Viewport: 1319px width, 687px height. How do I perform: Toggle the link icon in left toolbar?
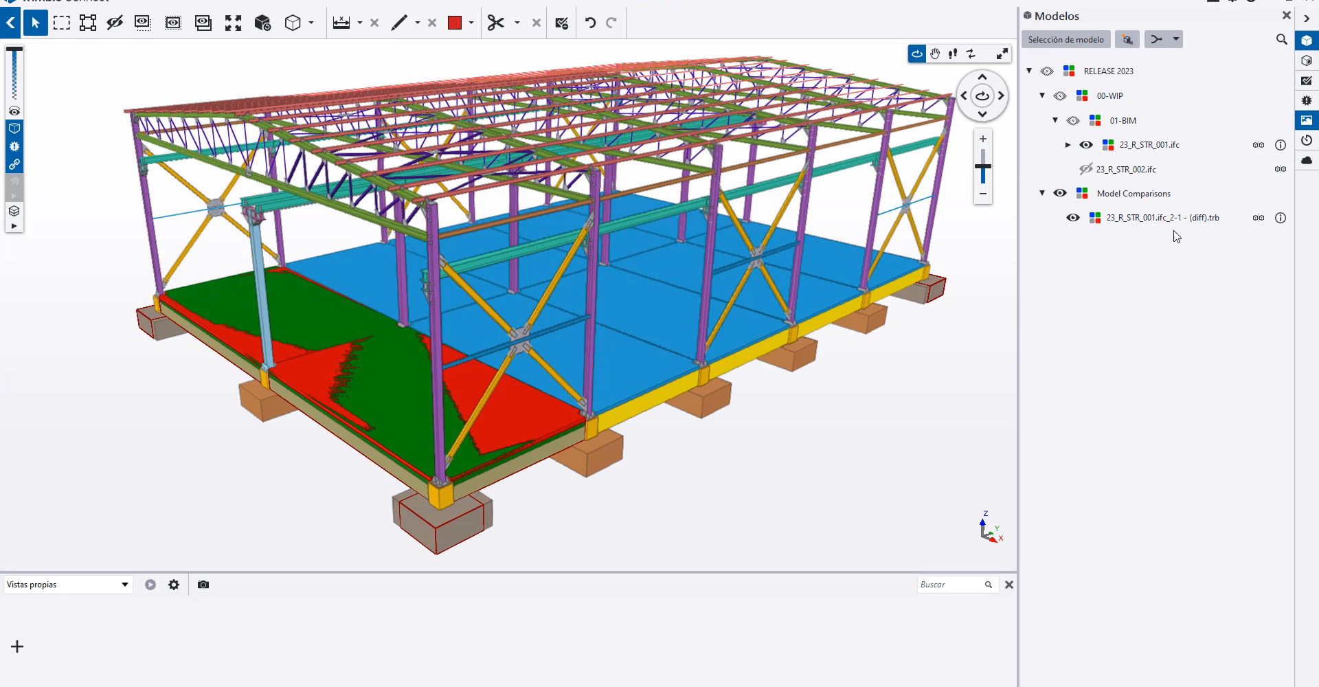pos(14,164)
